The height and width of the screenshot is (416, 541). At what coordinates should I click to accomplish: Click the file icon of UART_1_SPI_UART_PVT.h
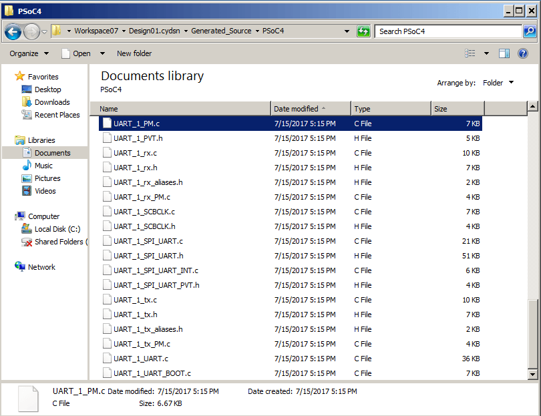108,285
